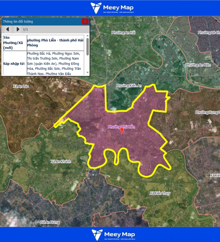Click the Phường An Biên label

tap(198, 65)
